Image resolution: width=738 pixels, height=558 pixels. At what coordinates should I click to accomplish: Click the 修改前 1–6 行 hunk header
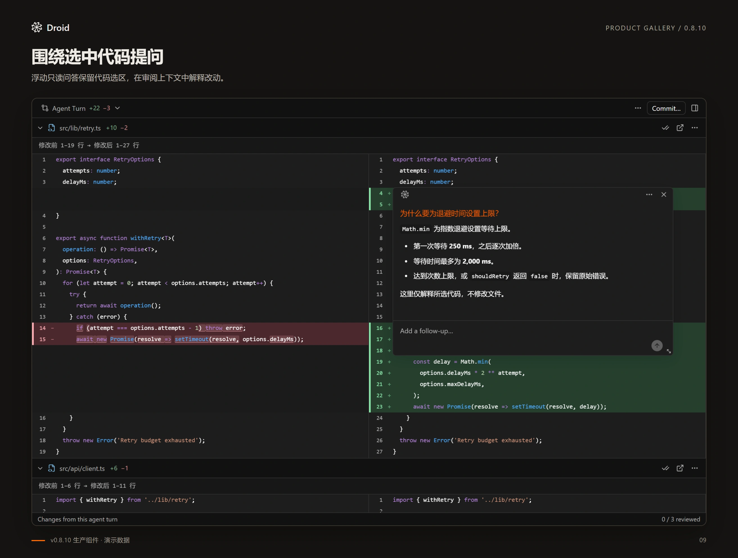click(x=87, y=486)
